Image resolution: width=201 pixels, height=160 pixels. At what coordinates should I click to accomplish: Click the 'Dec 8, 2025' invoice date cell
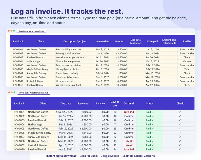(103, 49)
